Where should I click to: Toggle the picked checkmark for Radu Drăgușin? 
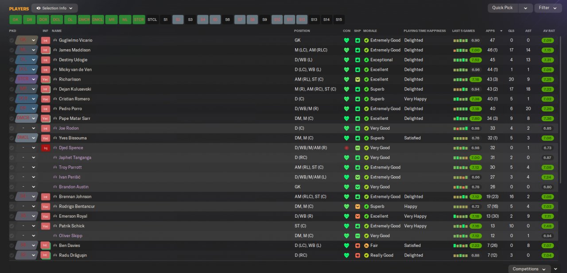tap(12, 255)
